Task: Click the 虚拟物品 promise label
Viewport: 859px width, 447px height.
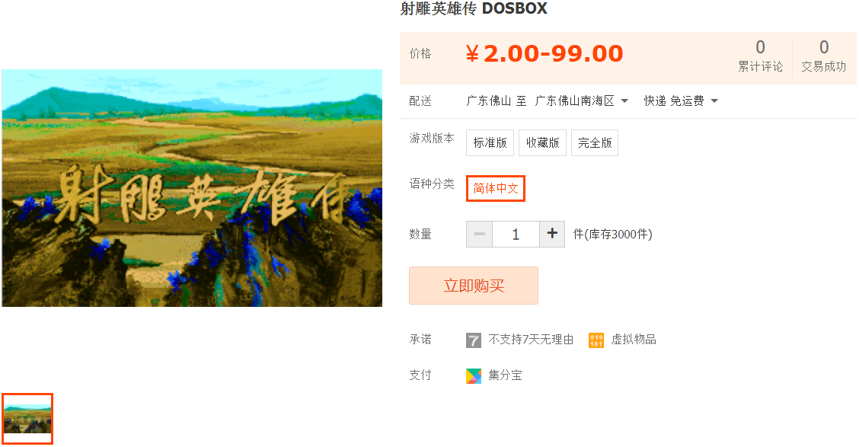Action: [x=634, y=340]
